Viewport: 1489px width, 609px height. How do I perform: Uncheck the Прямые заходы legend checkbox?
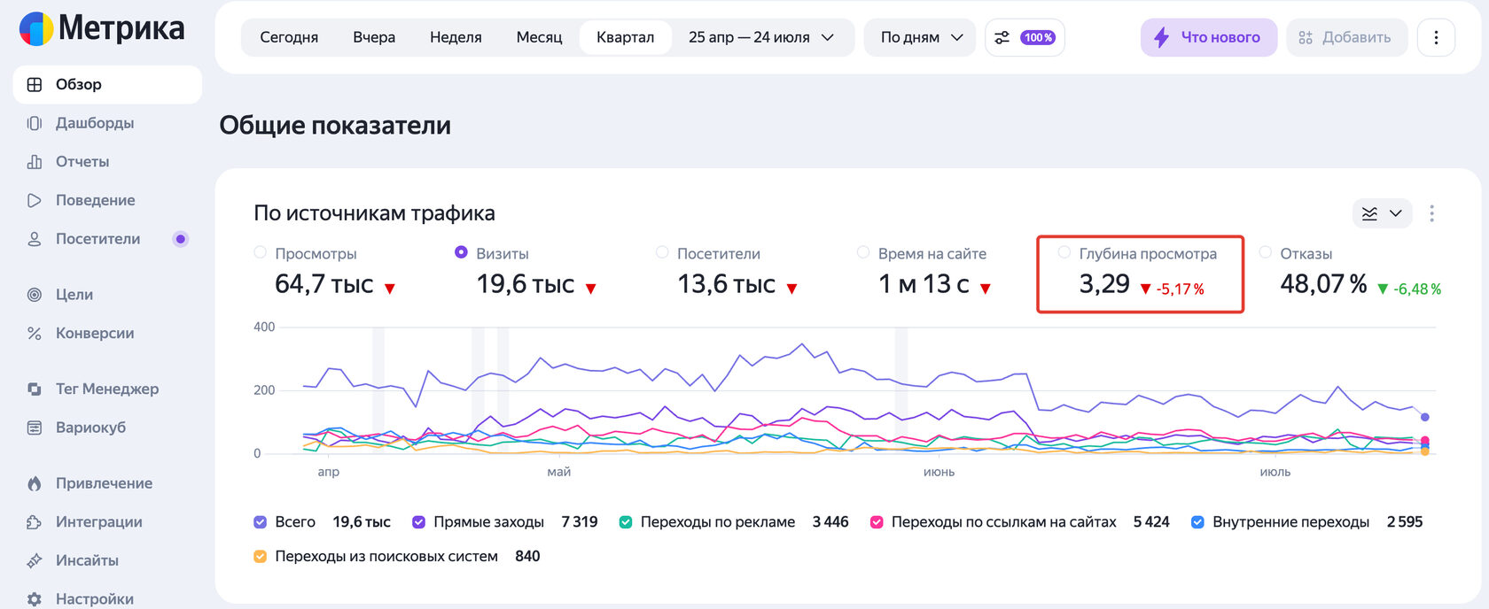[x=419, y=522]
